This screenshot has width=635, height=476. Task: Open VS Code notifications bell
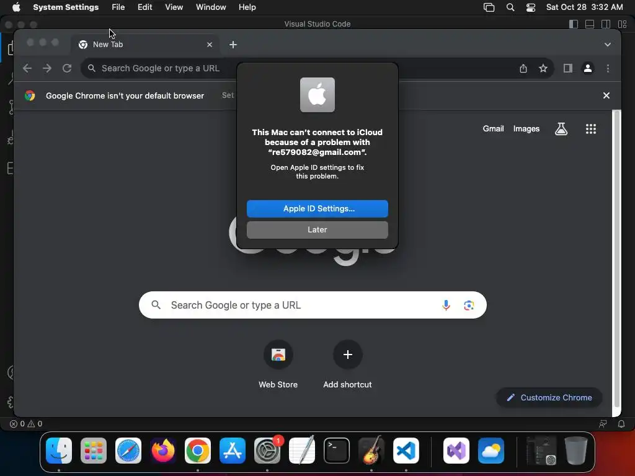click(x=621, y=424)
